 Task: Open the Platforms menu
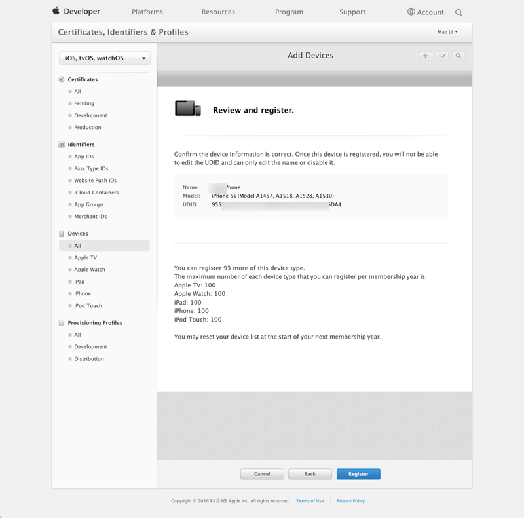point(147,12)
